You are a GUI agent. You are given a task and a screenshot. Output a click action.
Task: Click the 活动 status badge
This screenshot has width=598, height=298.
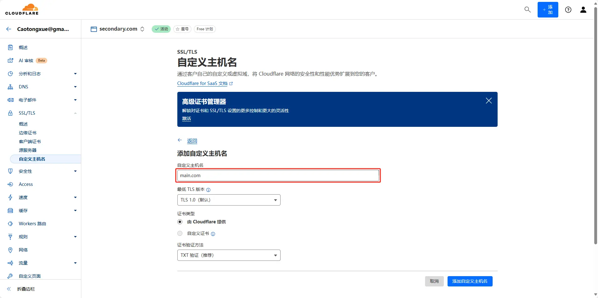point(161,29)
